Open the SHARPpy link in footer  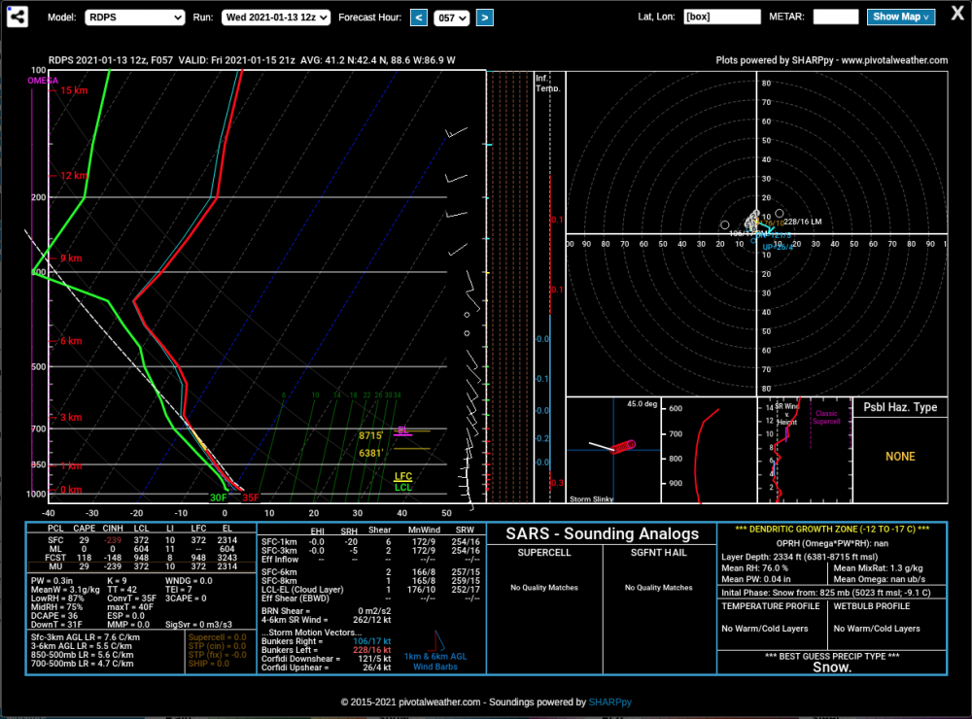610,702
